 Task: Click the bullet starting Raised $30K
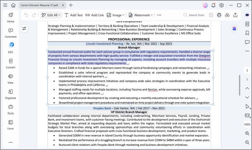click(132, 68)
